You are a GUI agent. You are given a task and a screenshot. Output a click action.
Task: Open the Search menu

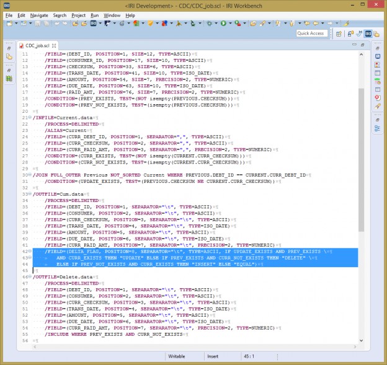pos(60,15)
